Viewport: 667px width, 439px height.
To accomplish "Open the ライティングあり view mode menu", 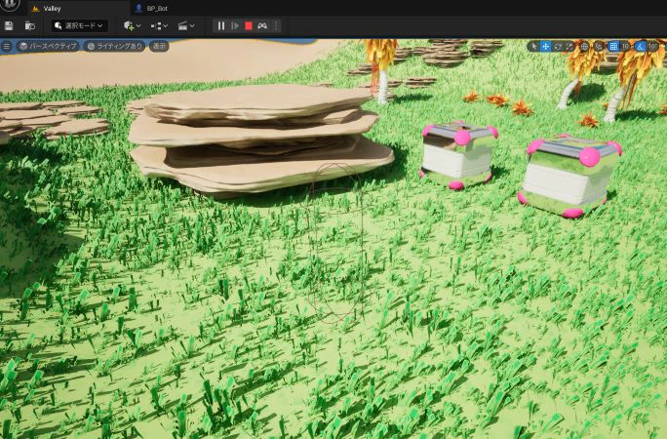I will click(114, 46).
